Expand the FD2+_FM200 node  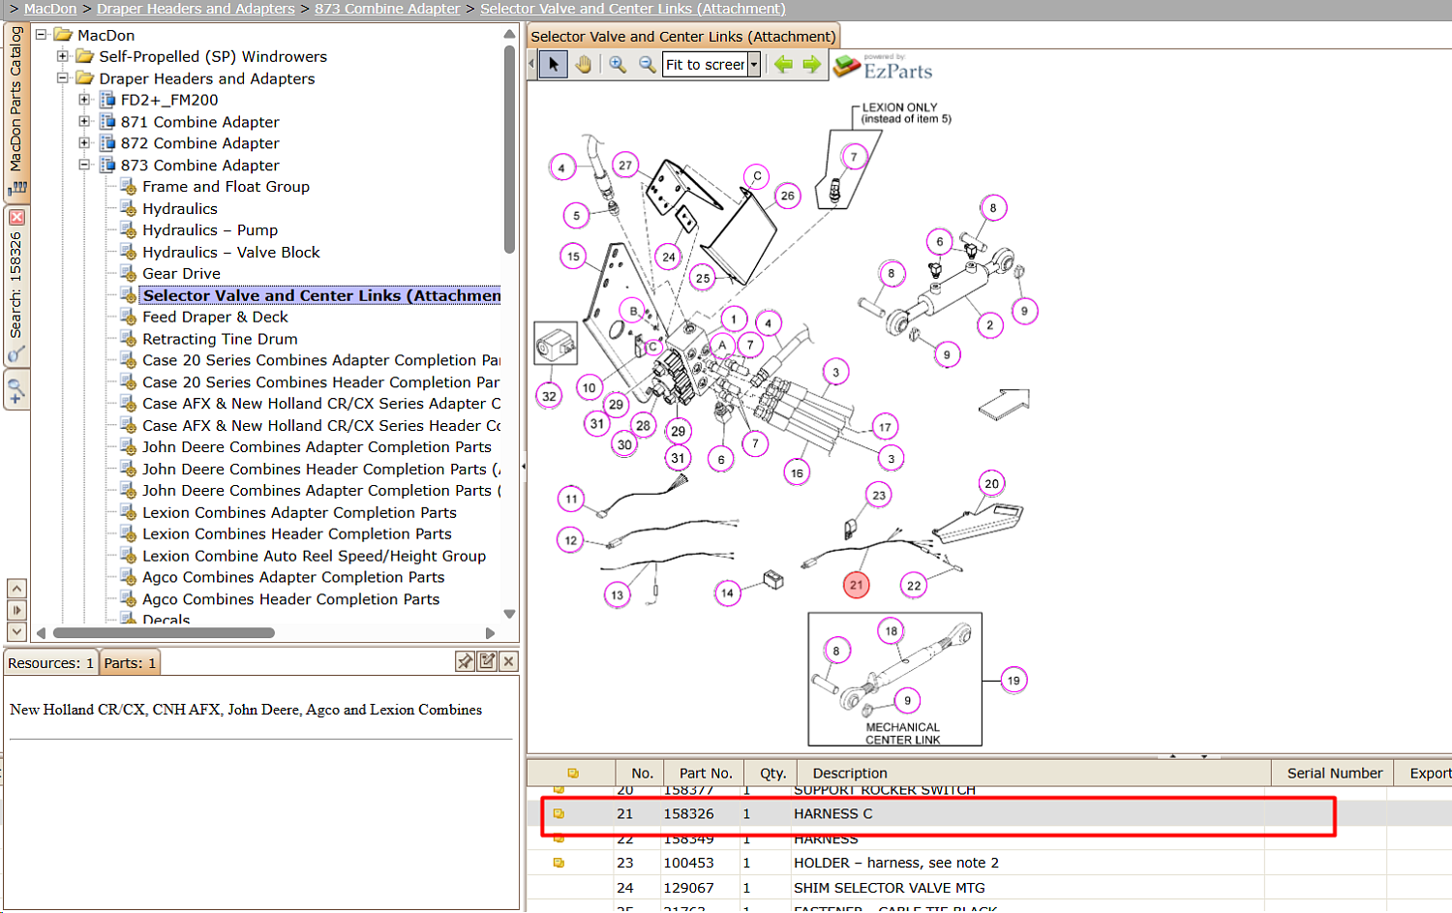click(84, 100)
